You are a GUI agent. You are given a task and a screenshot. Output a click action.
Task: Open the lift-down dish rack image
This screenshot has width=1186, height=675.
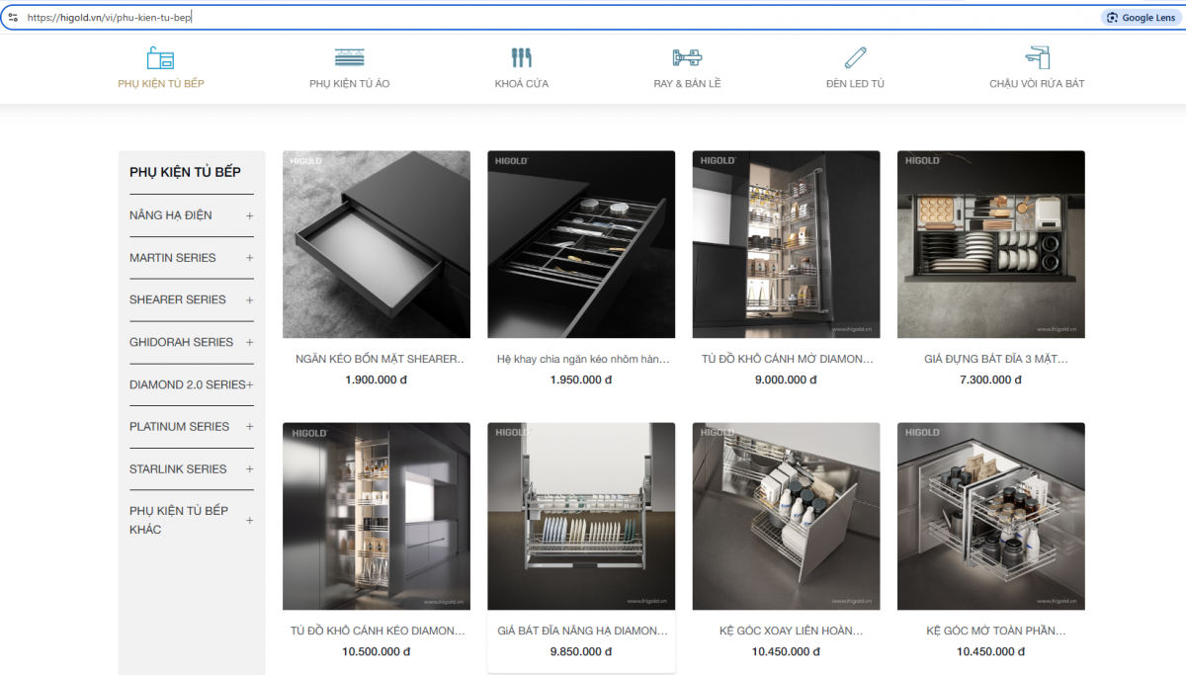pos(581,516)
